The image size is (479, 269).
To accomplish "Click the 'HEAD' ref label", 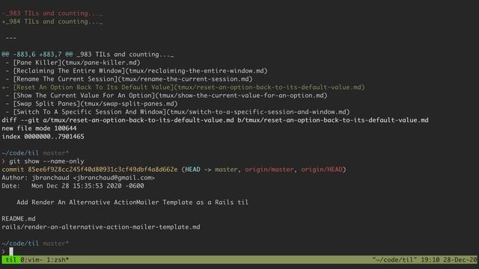I will [192, 170].
